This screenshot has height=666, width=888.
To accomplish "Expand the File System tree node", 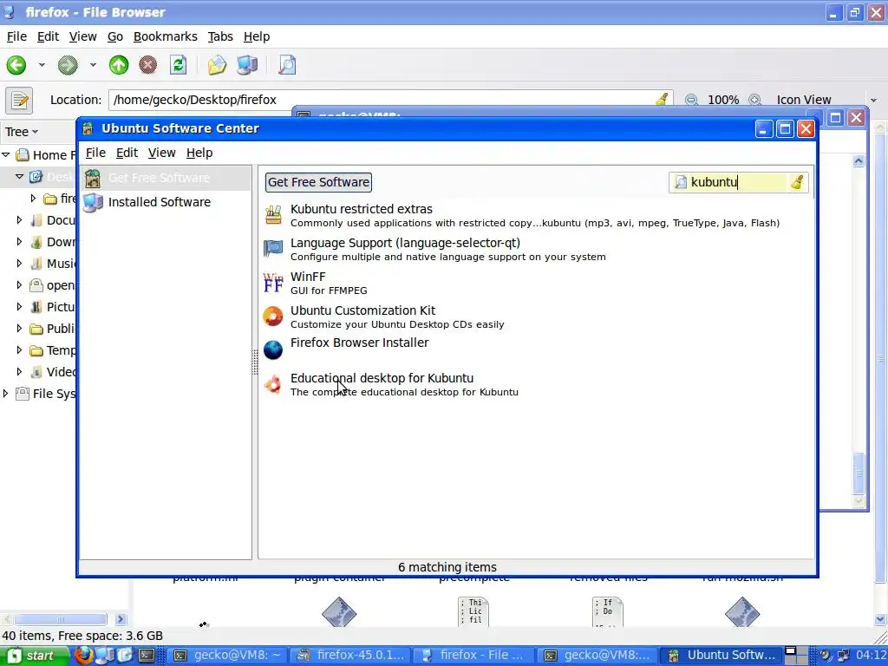I will 6,394.
